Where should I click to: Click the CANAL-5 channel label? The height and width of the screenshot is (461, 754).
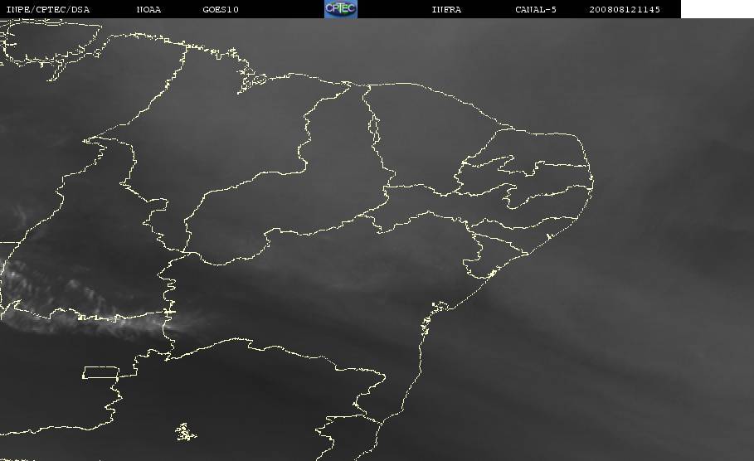coord(536,10)
